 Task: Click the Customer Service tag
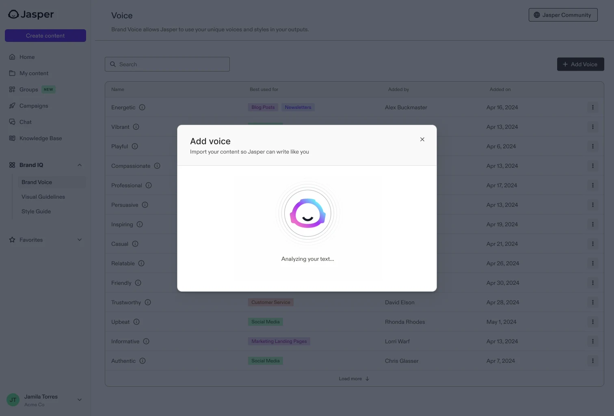click(x=271, y=302)
